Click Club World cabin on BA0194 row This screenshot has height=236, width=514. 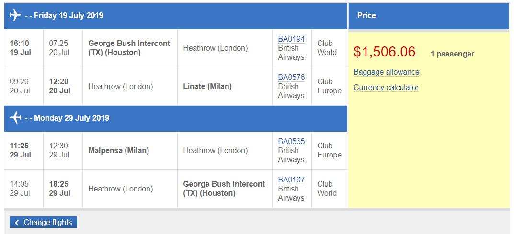pos(327,48)
